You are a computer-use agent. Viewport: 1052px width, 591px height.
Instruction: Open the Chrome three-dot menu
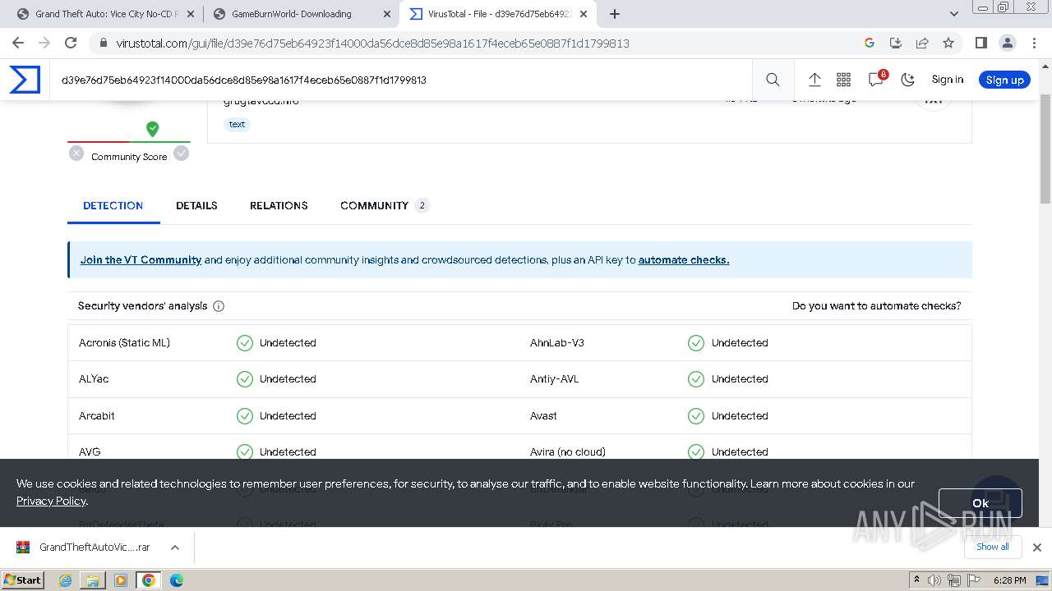[x=1034, y=43]
